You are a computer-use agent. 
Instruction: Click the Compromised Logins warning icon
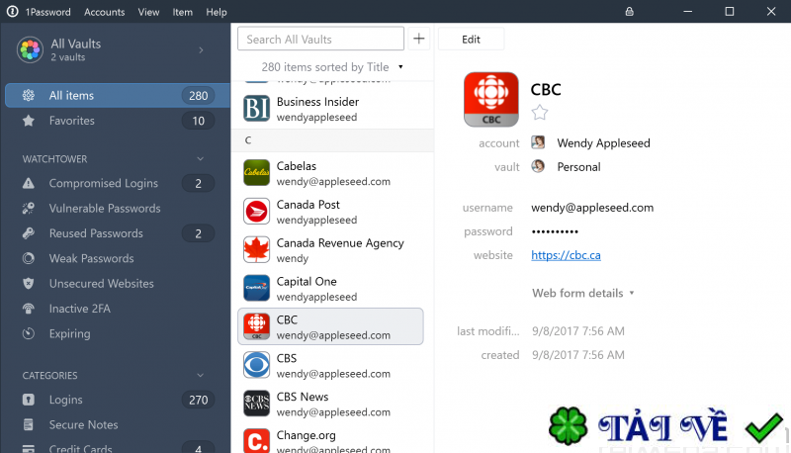point(29,183)
